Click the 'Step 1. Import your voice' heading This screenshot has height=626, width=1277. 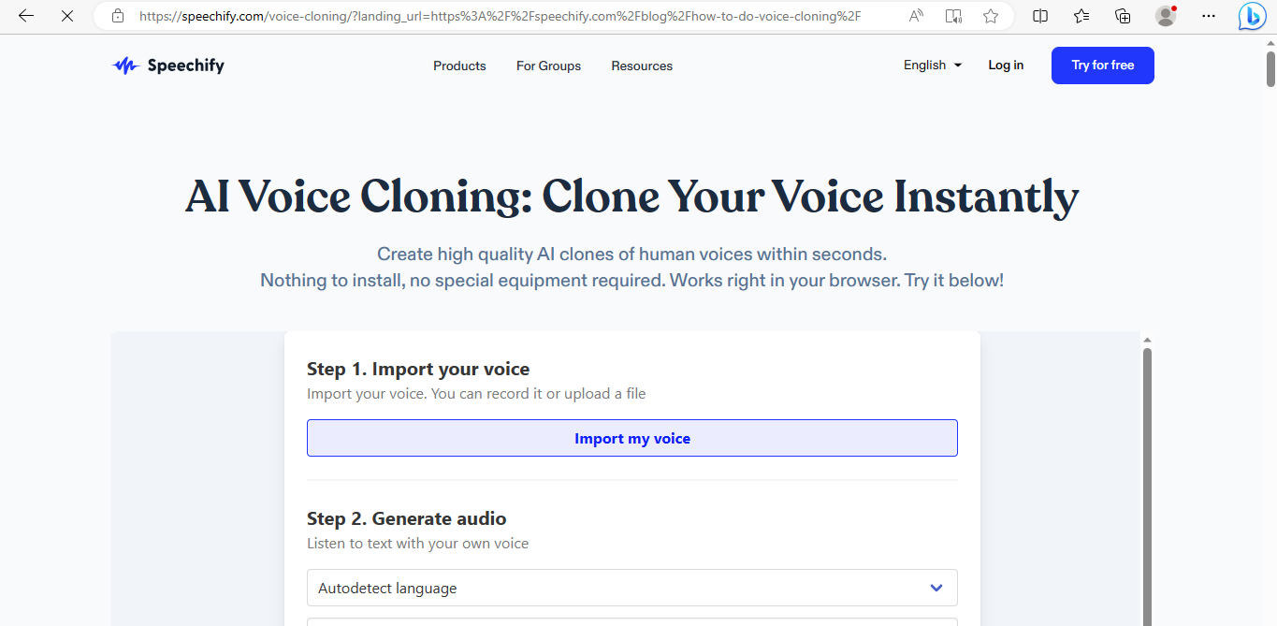click(x=418, y=369)
